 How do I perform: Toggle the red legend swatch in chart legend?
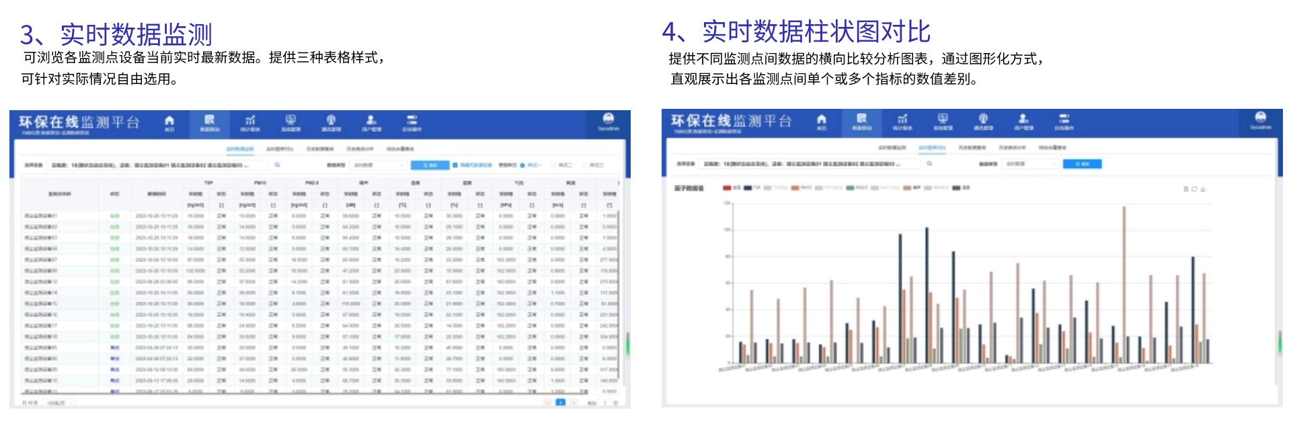coord(727,188)
